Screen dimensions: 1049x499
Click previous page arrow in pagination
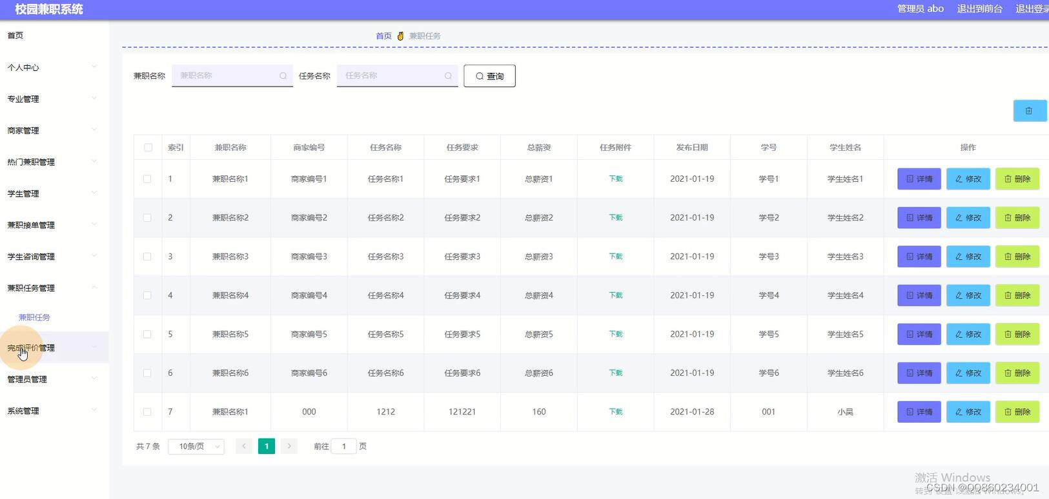tap(244, 446)
